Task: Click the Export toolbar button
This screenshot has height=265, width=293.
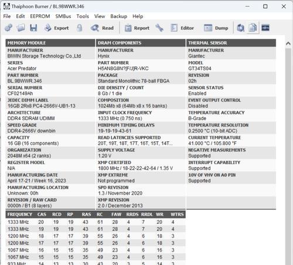Action: (56, 28)
